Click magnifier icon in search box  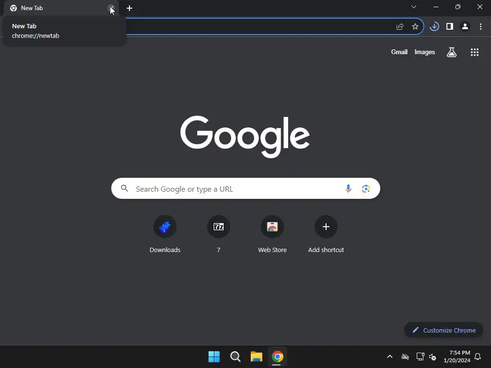click(125, 188)
